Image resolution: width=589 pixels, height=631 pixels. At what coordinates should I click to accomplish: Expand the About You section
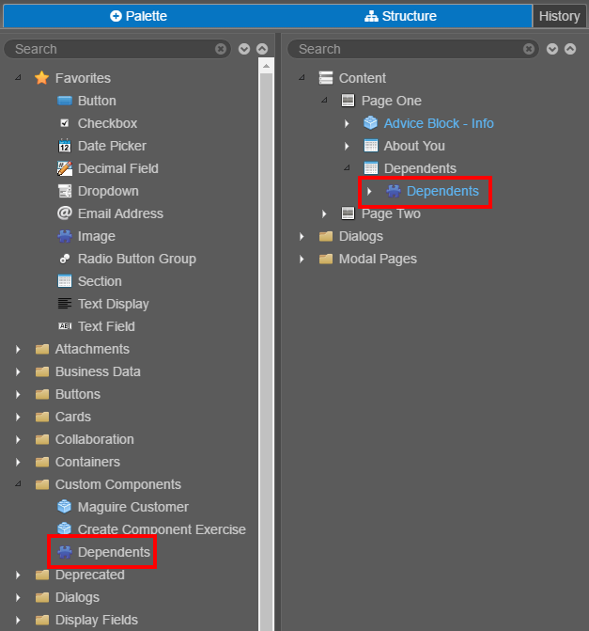click(x=347, y=146)
